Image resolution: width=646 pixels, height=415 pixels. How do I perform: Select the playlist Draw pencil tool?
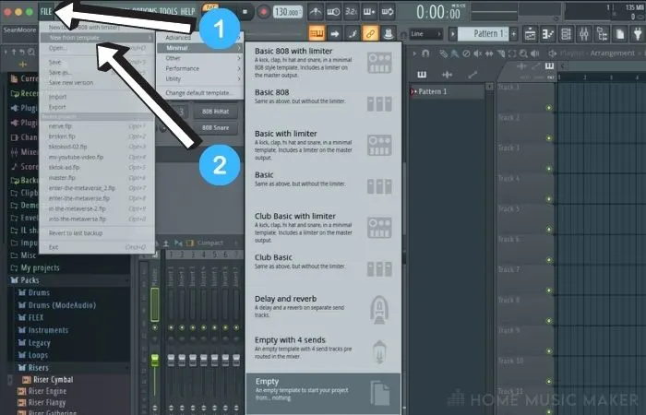pos(443,53)
